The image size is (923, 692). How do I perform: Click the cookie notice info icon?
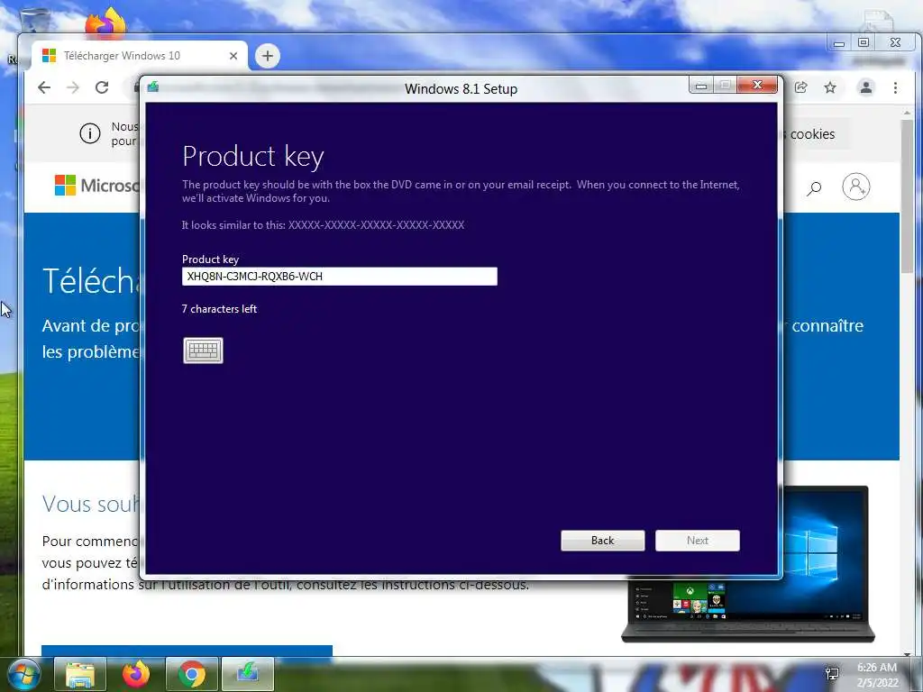pyautogui.click(x=90, y=133)
